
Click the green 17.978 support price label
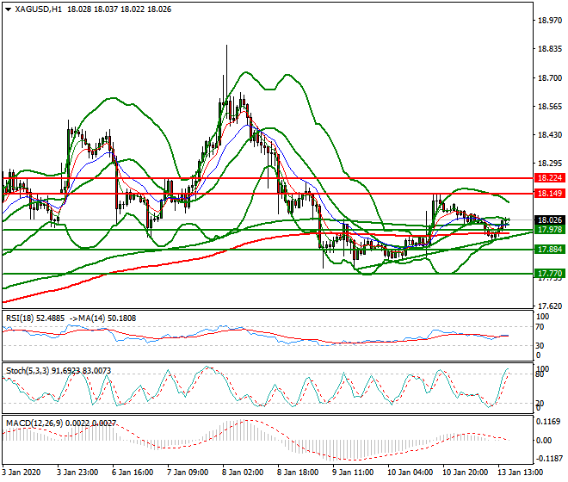coord(550,230)
